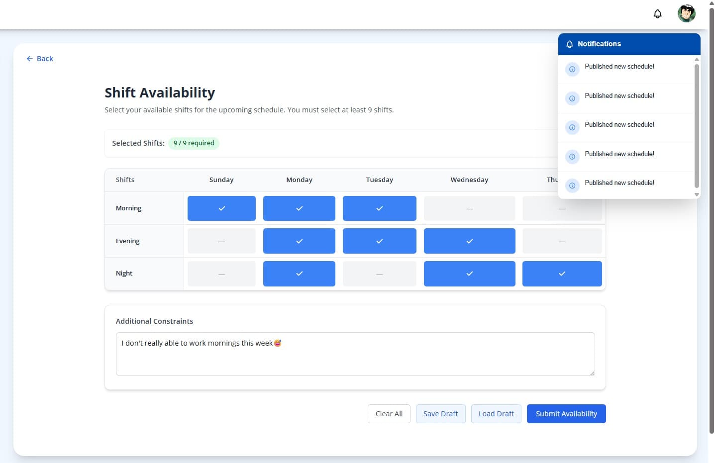Deselect the Tuesday Morning shift
The height and width of the screenshot is (463, 715).
point(380,208)
